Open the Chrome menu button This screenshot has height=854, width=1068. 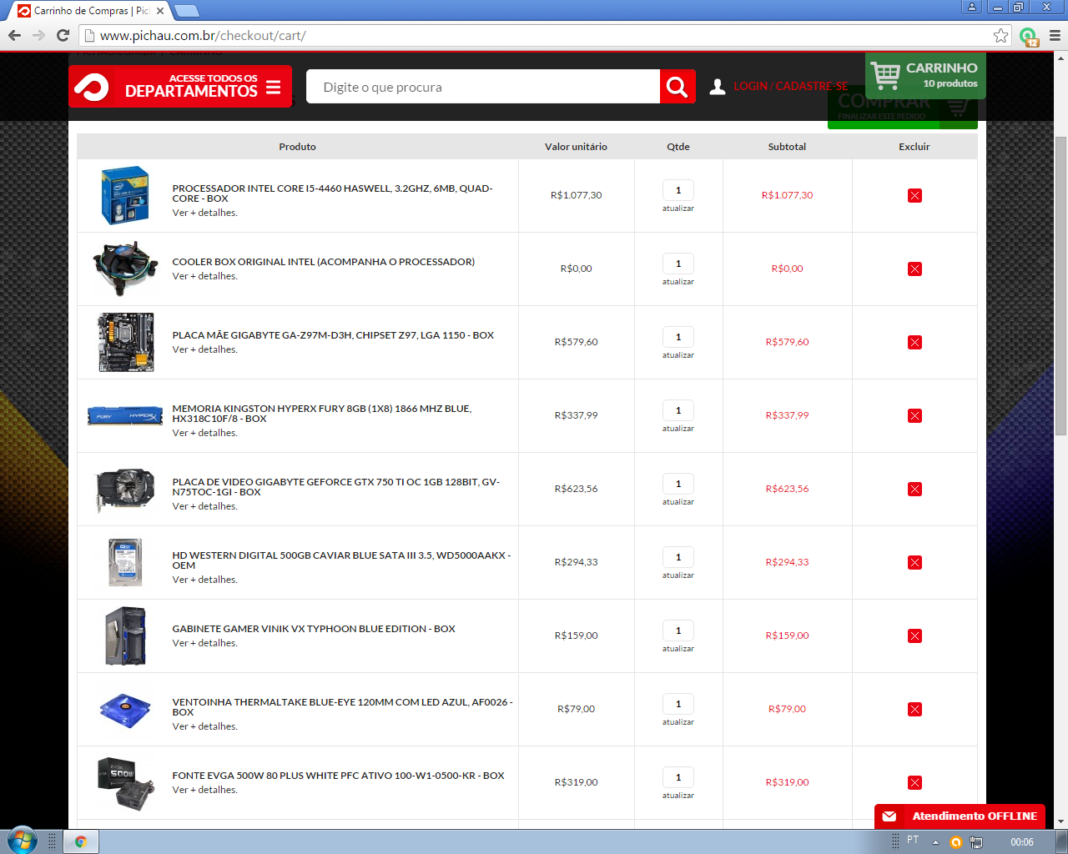point(1055,35)
